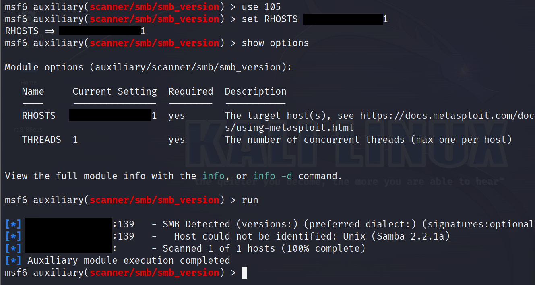Screen dimensions: 535x285
Task: Click the THREADS option name in the table
Action: [41, 140]
